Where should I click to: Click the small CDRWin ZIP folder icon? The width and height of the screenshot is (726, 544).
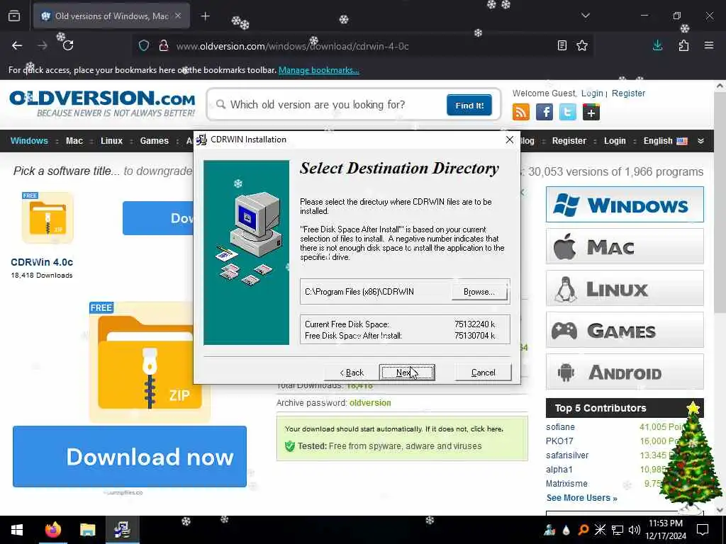[48, 218]
